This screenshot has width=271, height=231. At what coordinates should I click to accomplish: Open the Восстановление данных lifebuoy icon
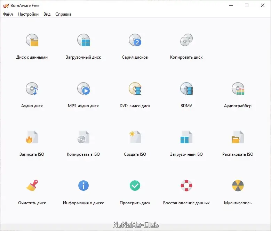[186, 186]
